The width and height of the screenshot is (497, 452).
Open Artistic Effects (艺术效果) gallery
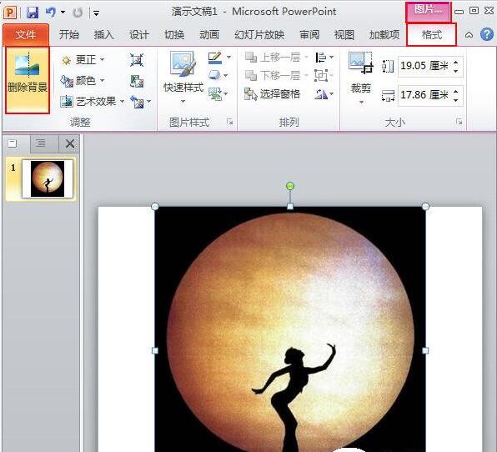(93, 102)
